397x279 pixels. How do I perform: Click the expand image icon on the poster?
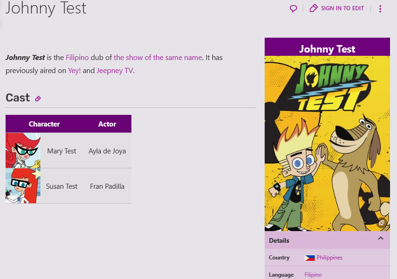[381, 223]
